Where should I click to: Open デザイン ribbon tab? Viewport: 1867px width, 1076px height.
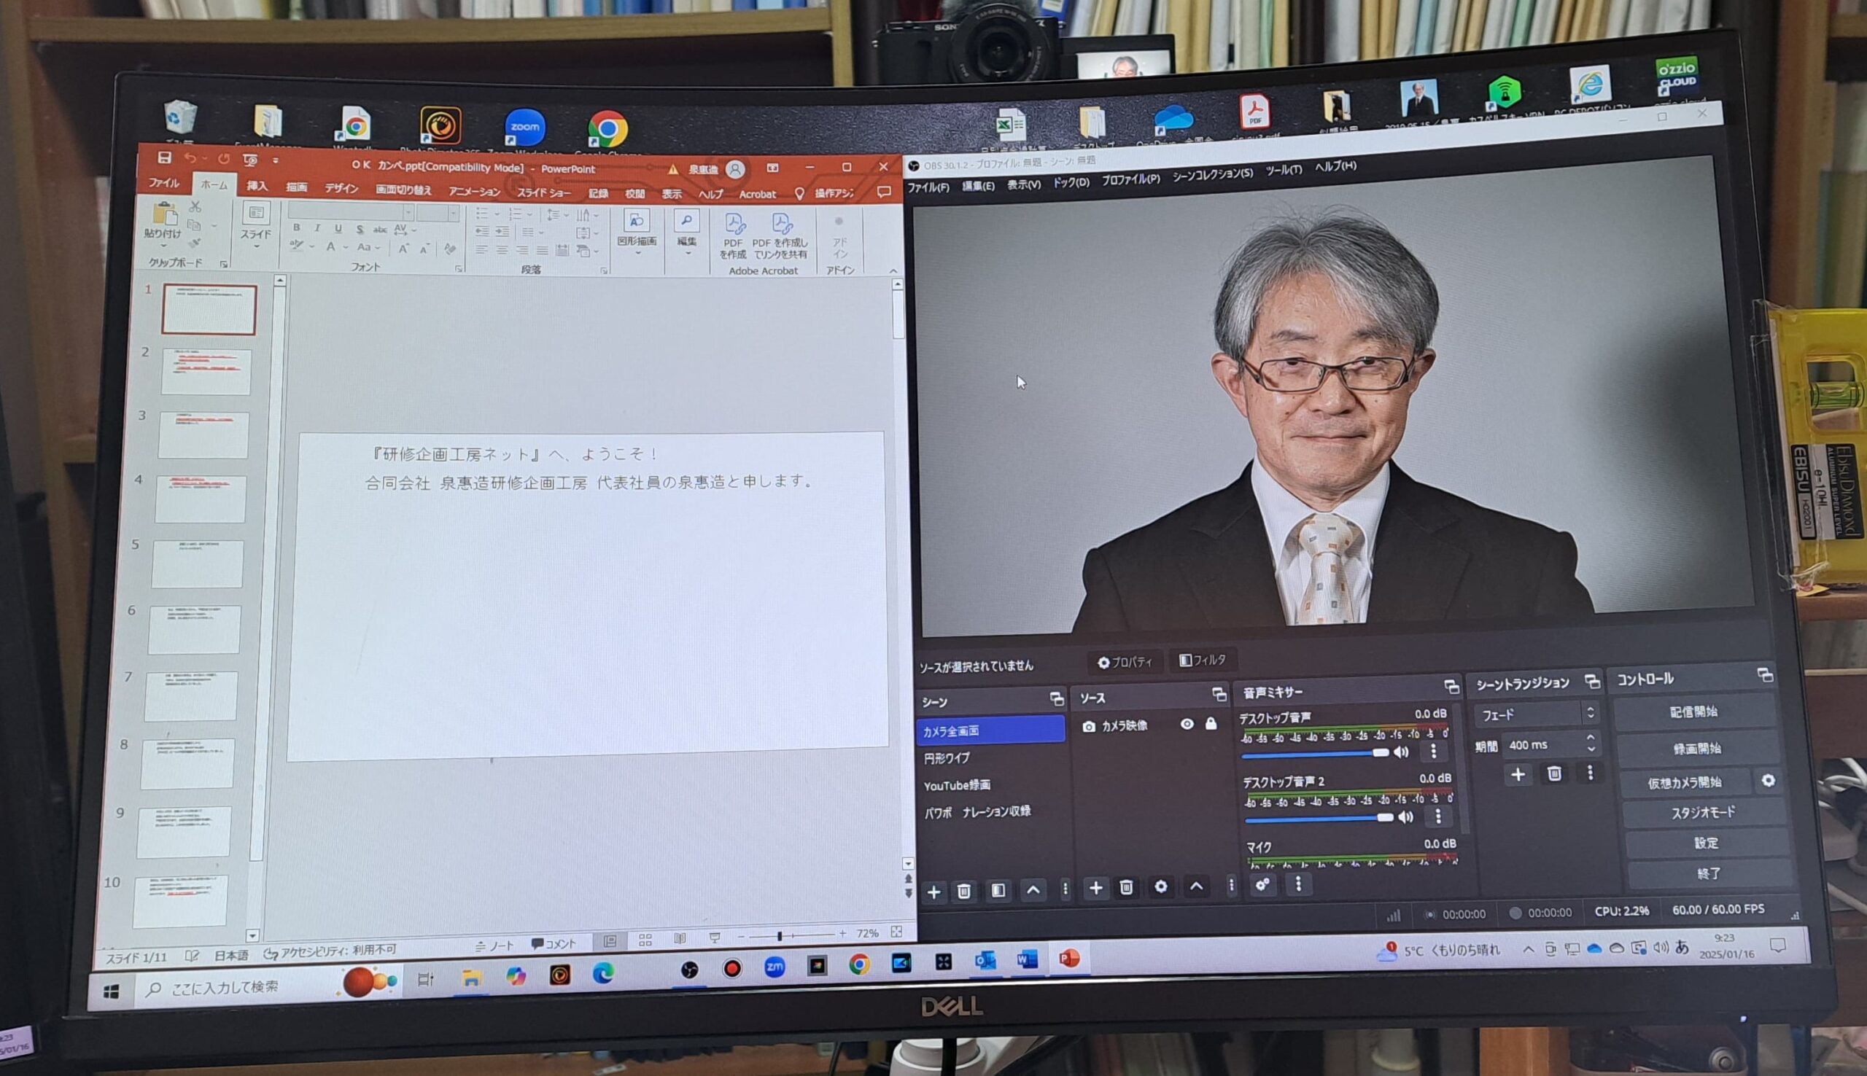[341, 189]
